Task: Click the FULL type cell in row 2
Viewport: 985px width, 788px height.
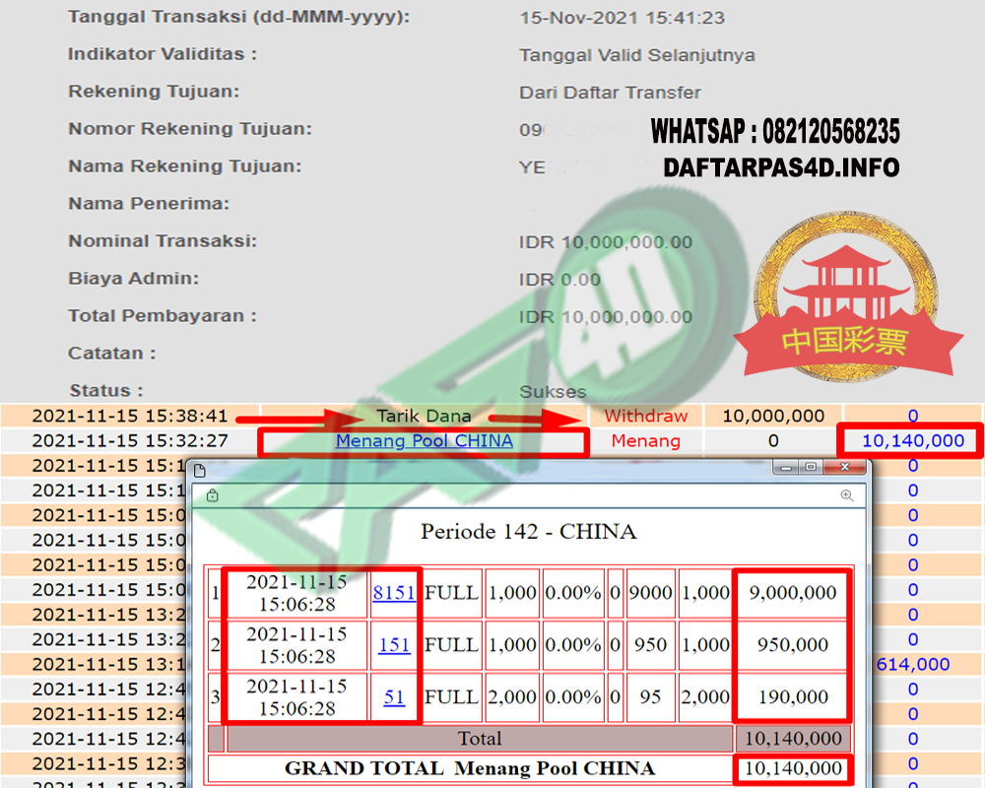Action: click(x=451, y=645)
